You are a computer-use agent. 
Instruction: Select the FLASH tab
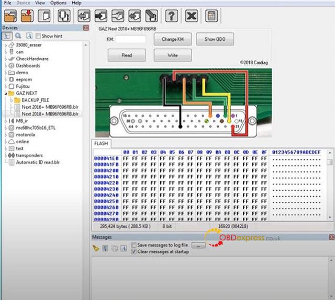pos(101,143)
